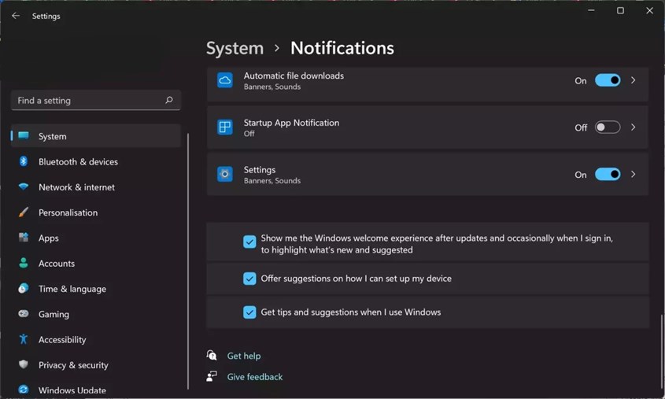
Task: Uncheck Offer suggestions on device setup
Action: [249, 279]
